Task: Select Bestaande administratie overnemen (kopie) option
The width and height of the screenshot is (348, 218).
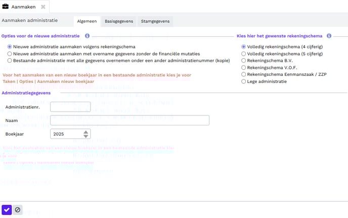Action: pyautogui.click(x=10, y=61)
